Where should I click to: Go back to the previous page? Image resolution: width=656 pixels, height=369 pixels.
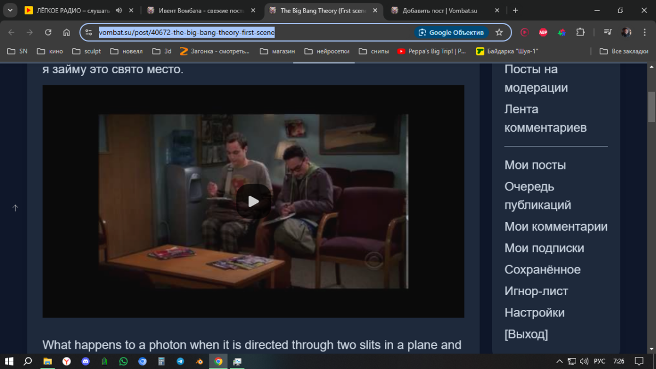(11, 32)
